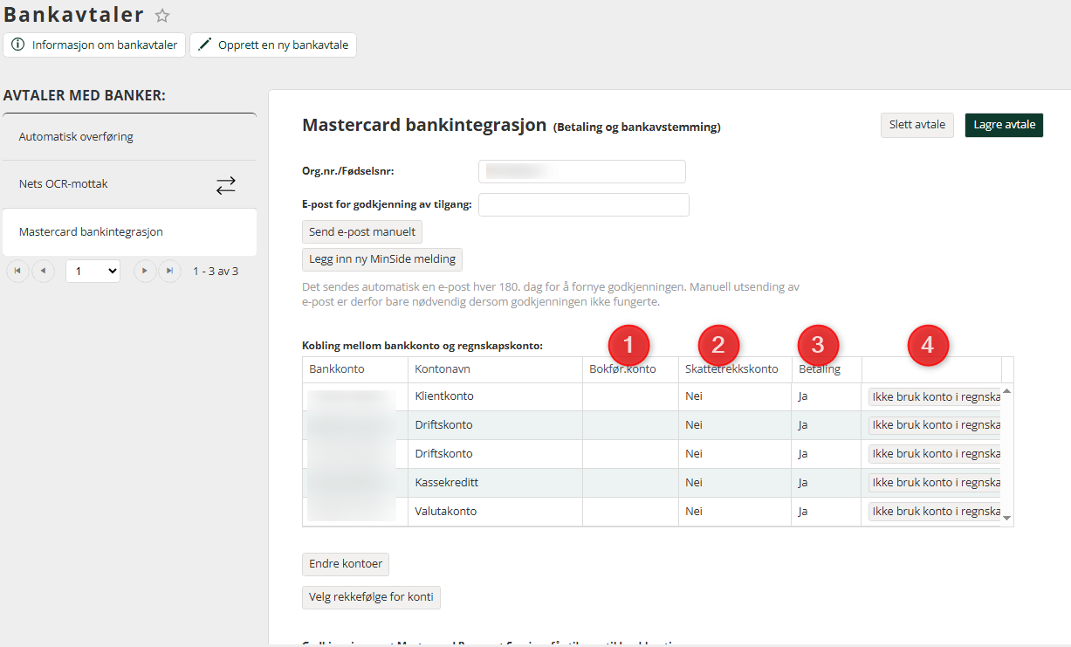Focus the Org.nr./Fødselsnr input field

[582, 171]
